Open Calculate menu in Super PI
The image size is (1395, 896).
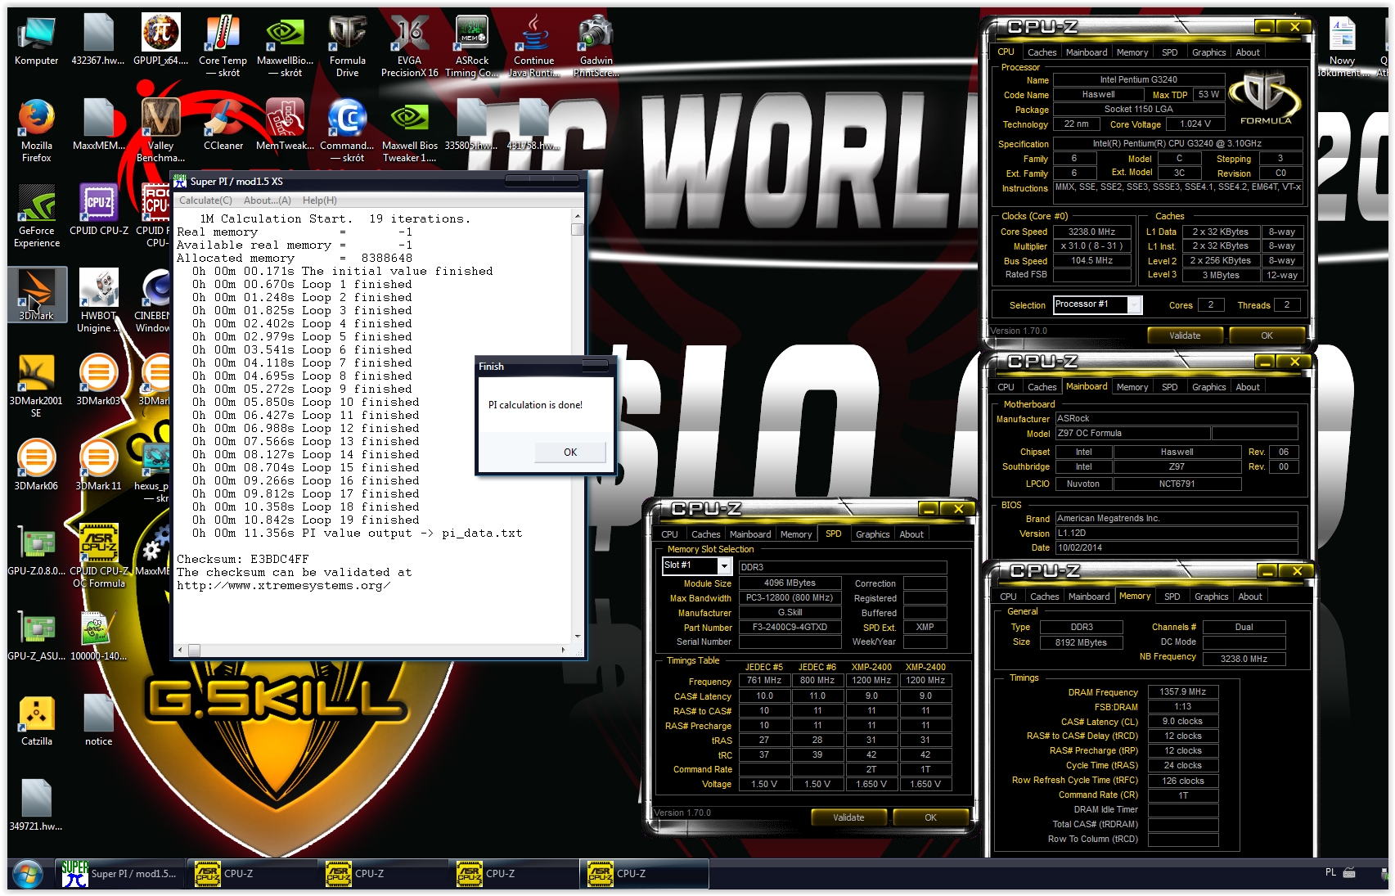(x=205, y=200)
